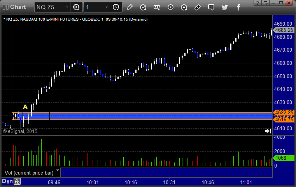This screenshot has height=187, width=296.
Task: Expand the NQ Z5 symbol dropdown
Action: pos(67,7)
